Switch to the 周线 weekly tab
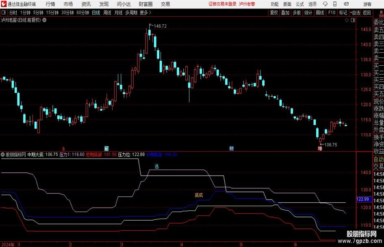Viewport: 384px width, 247px height. (107, 13)
